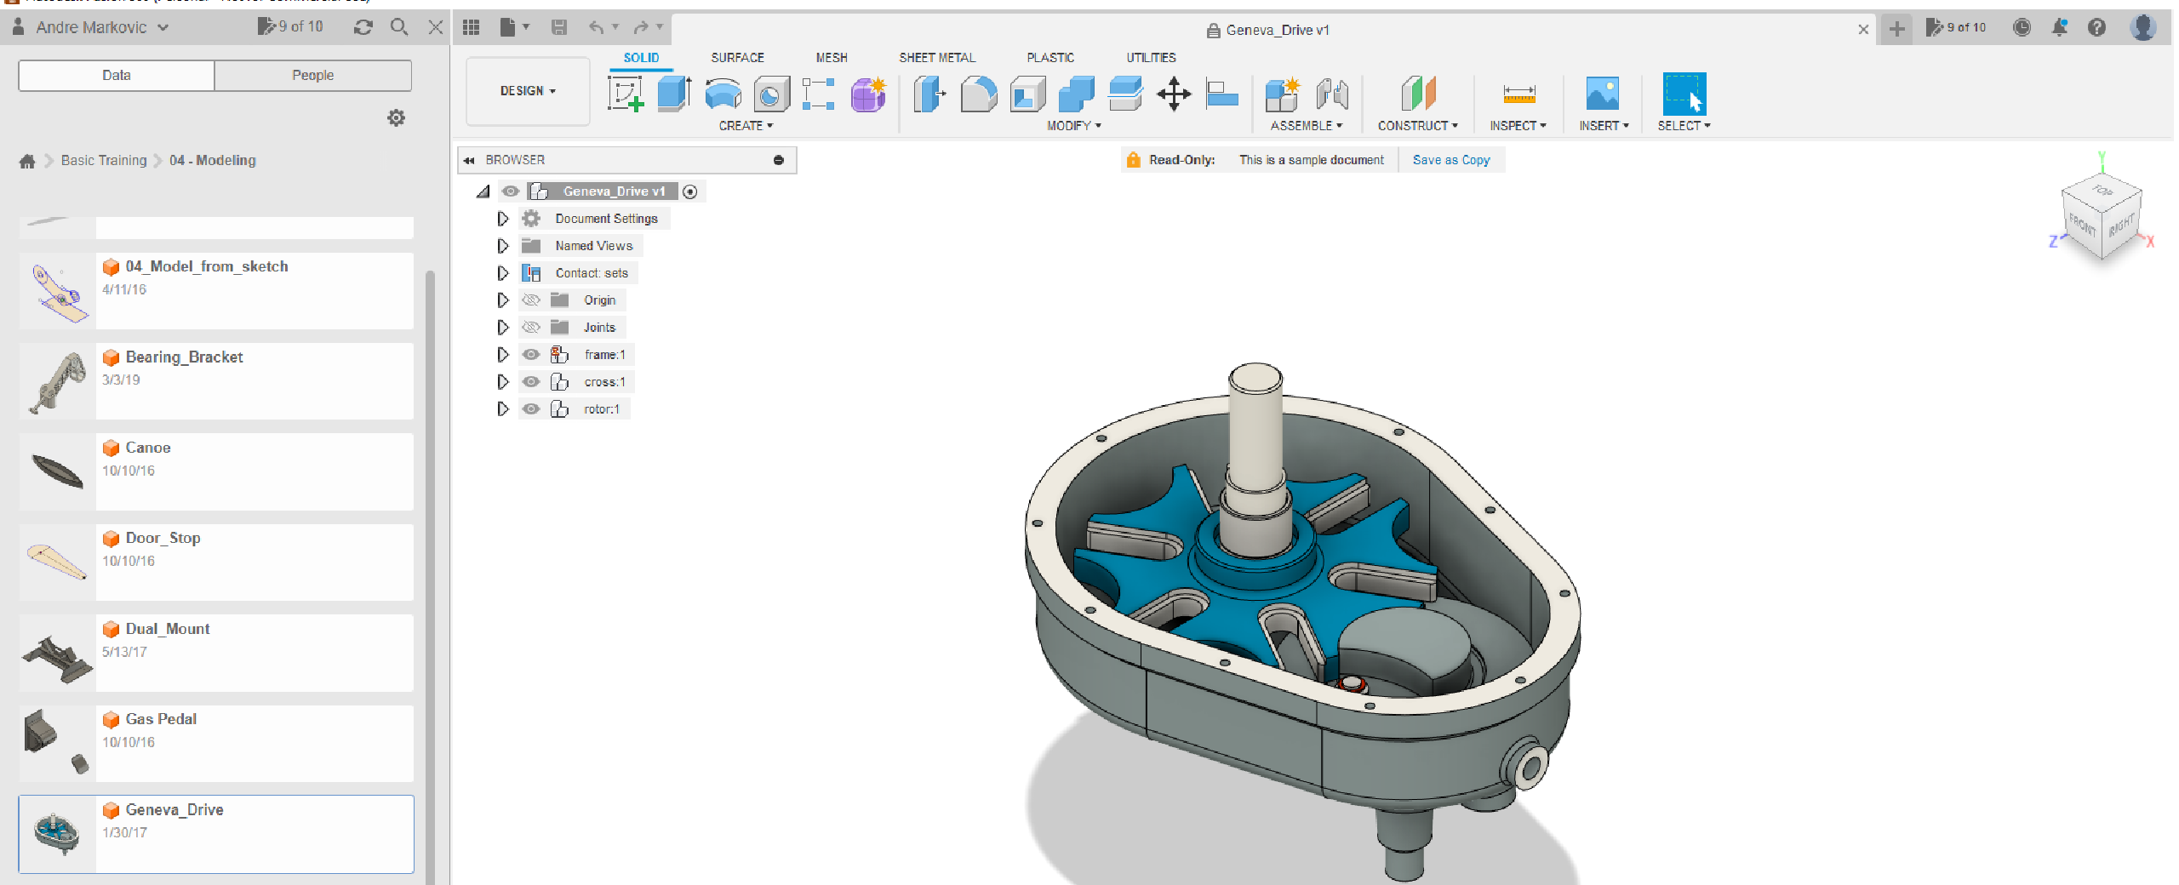Screen dimensions: 2179x885
Task: Open the data panel settings gear
Action: 396,117
